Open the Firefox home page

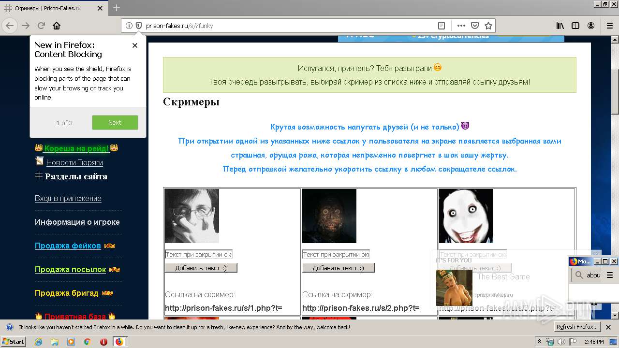tap(57, 26)
